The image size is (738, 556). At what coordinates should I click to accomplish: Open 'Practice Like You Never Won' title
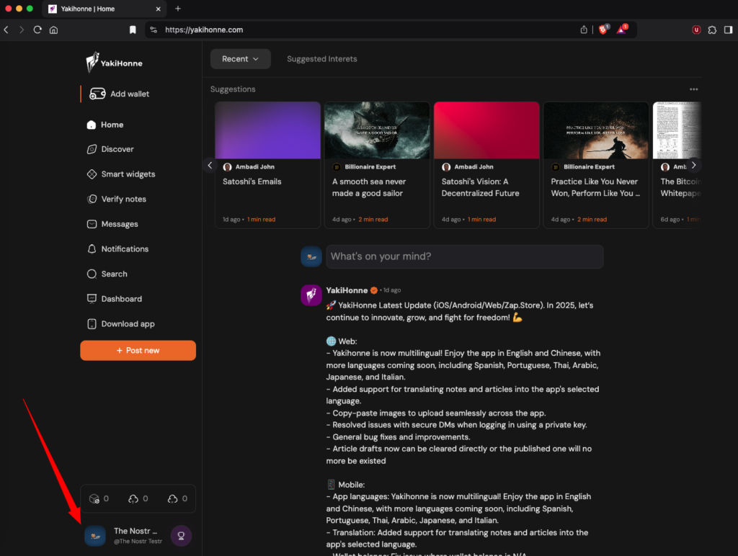click(595, 187)
